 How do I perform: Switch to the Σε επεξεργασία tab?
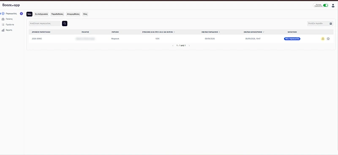tap(41, 14)
